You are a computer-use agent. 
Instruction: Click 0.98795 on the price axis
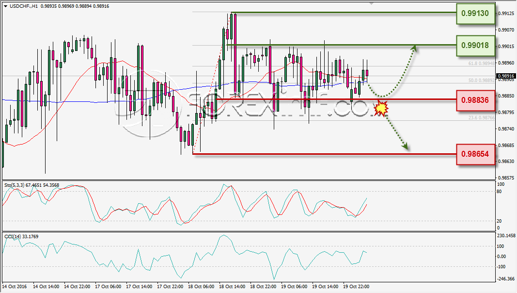point(505,113)
